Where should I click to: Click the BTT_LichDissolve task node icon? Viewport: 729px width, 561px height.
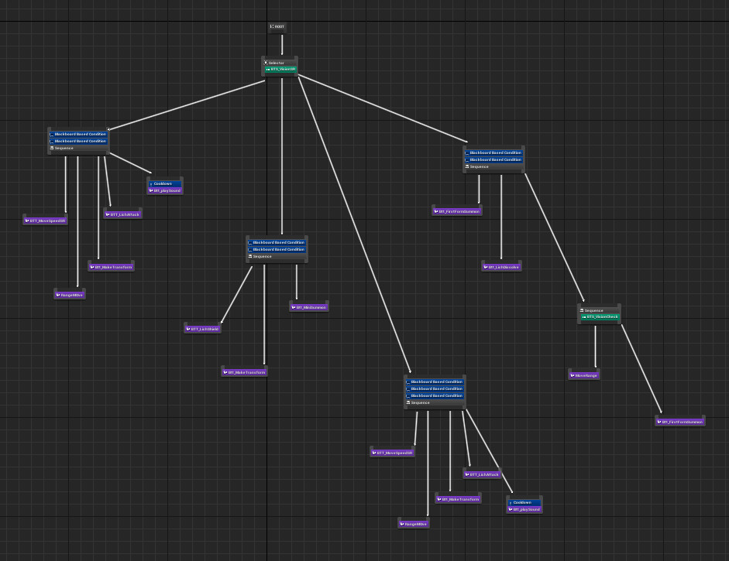click(487, 266)
